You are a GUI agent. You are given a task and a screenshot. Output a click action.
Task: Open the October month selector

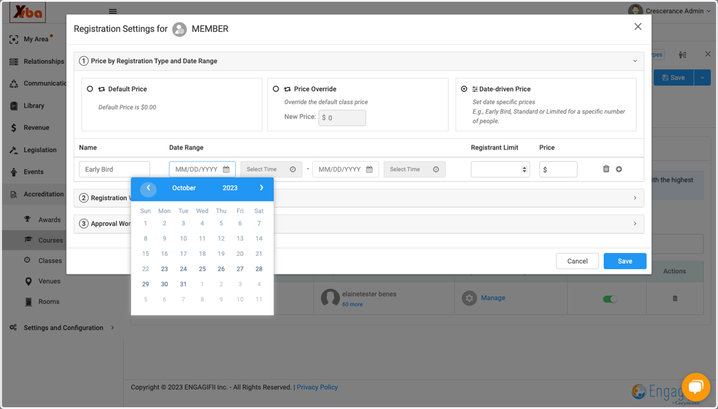click(184, 188)
